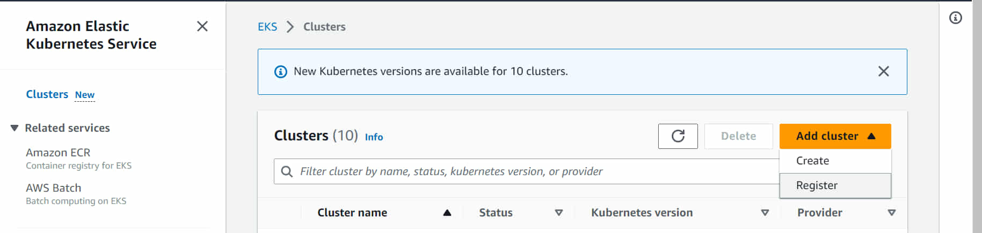The width and height of the screenshot is (982, 233).
Task: Focus the filter cluster search field
Action: pyautogui.click(x=526, y=171)
